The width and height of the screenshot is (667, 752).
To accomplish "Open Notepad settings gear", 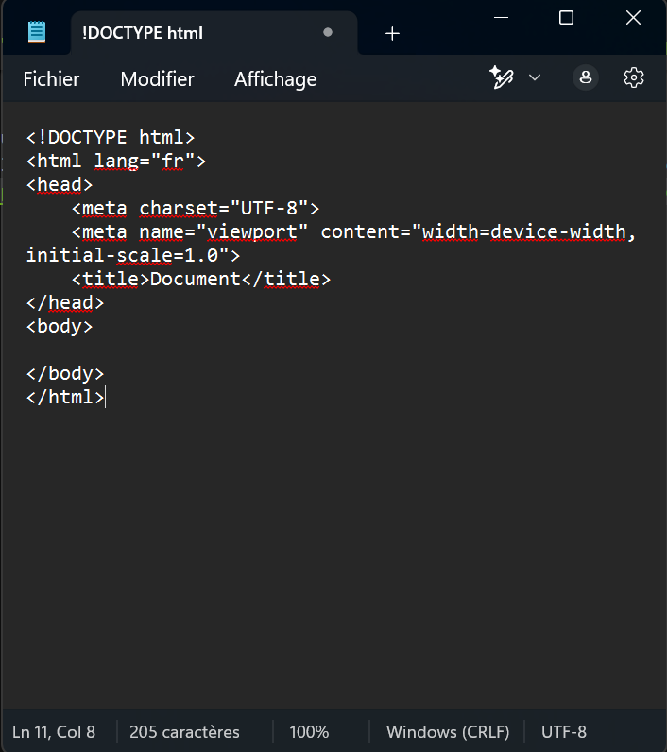I will point(634,77).
